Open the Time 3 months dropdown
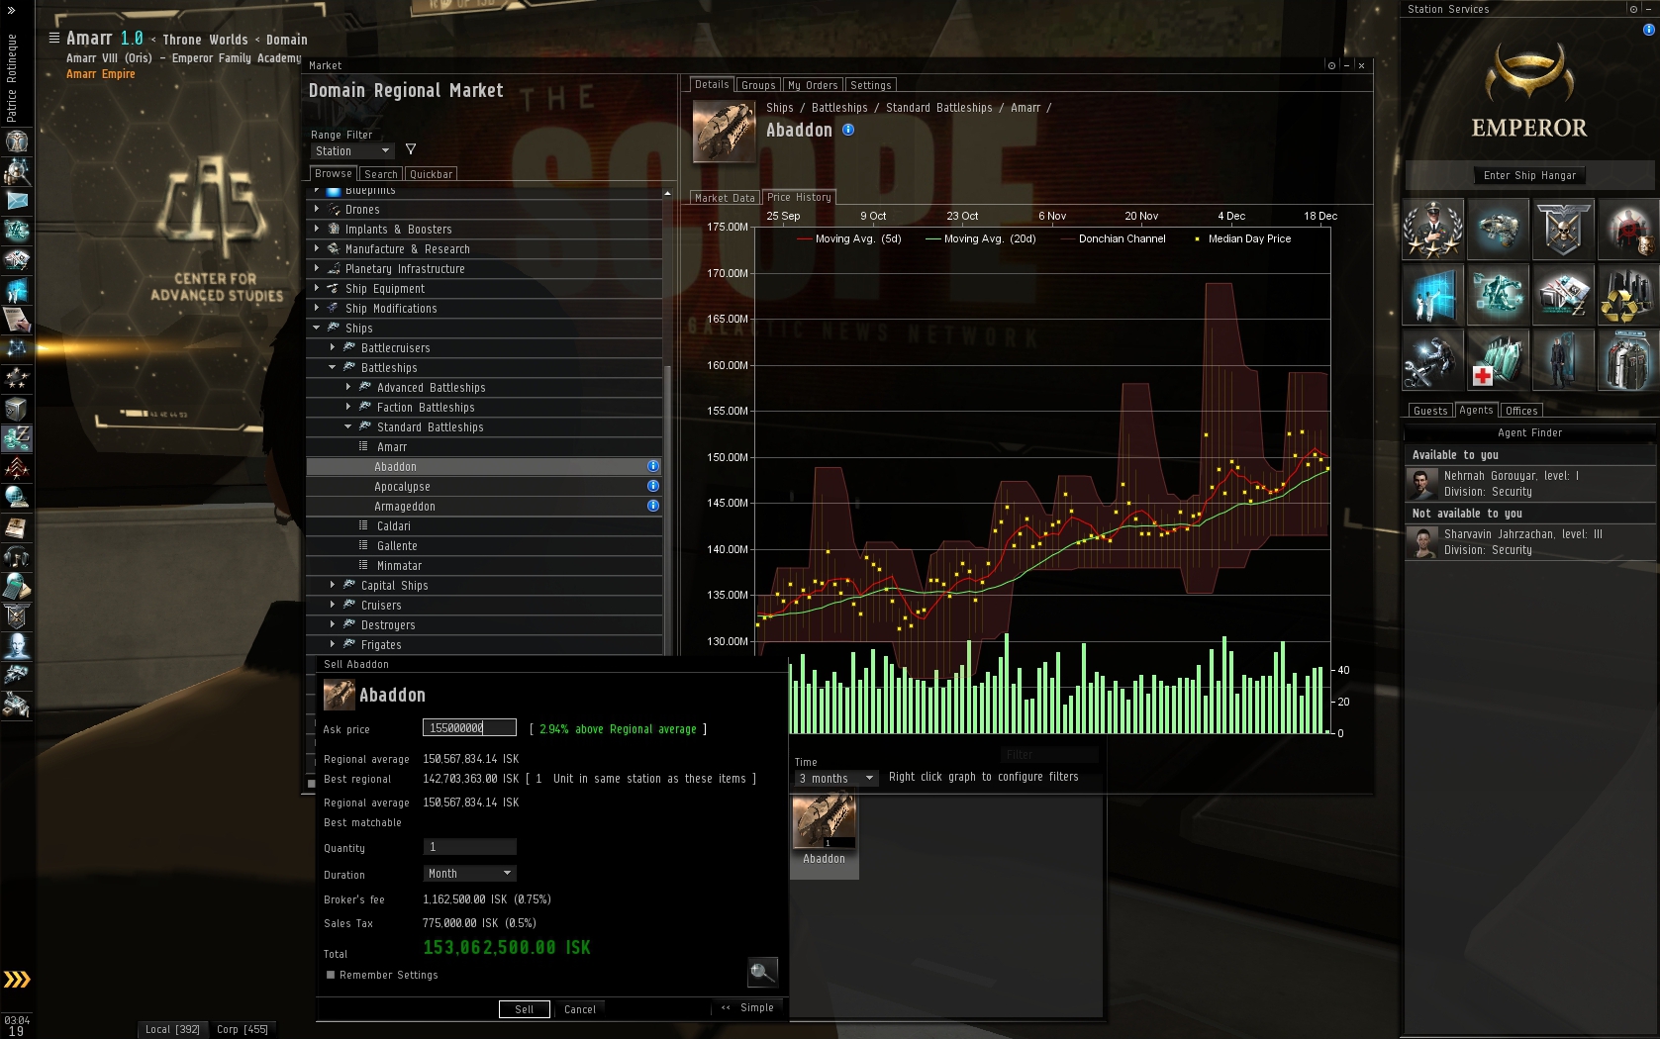 tap(836, 779)
